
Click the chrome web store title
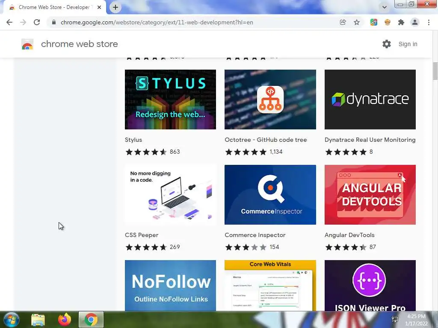pos(79,44)
